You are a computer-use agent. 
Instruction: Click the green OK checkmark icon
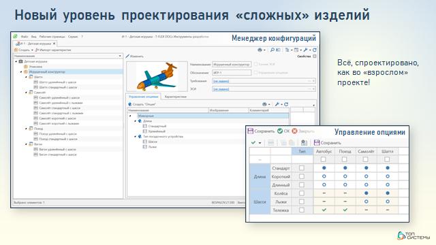click(280, 131)
